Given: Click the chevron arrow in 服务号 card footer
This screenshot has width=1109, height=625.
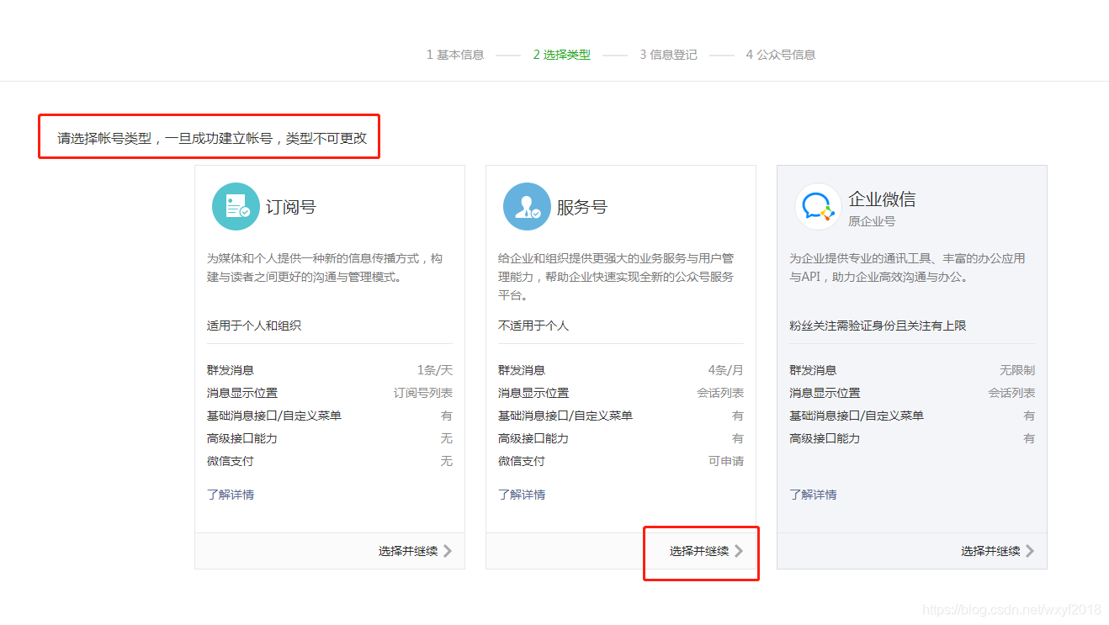Looking at the screenshot, I should (739, 551).
